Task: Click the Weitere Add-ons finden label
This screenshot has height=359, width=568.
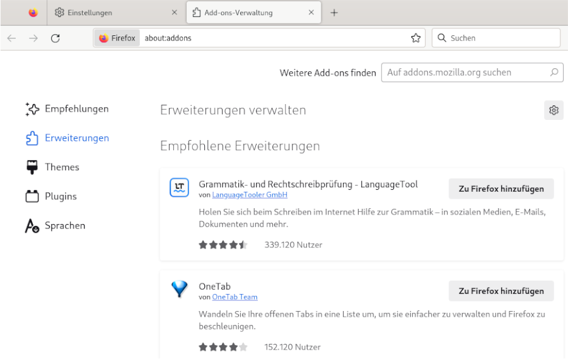Action: [328, 73]
